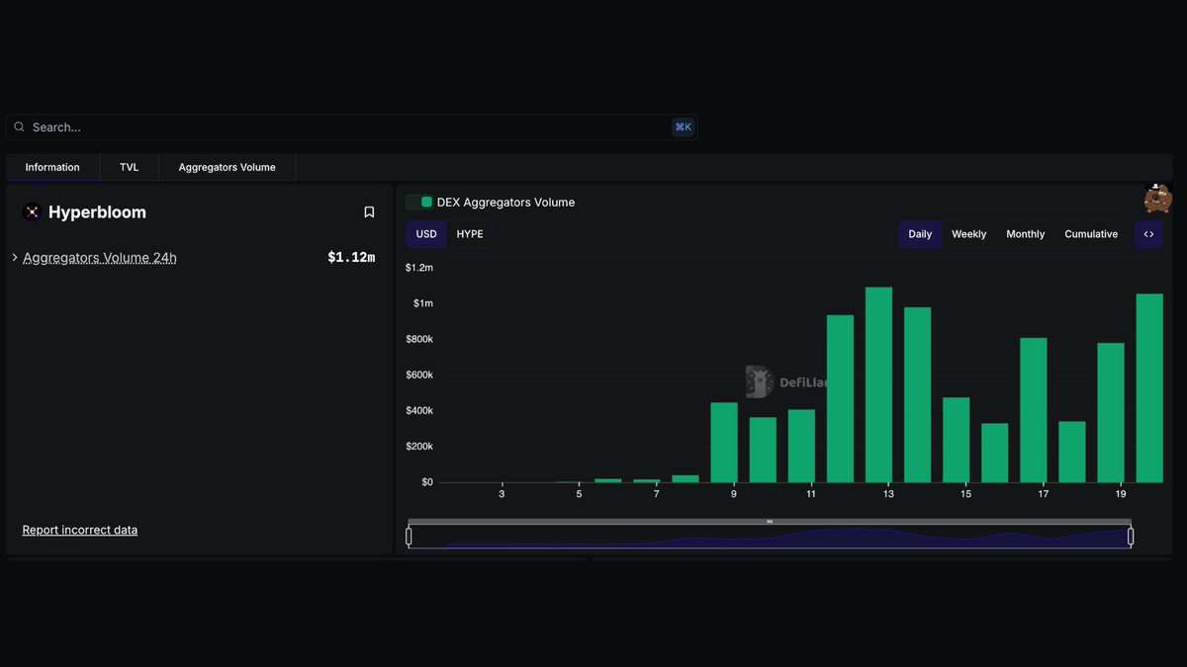The width and height of the screenshot is (1187, 667).
Task: Click the range slider center grip
Action: click(x=770, y=522)
